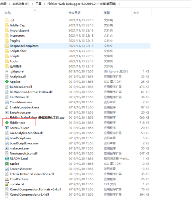191x198 pixels.
Task: Select Fiddler ScriptEditor 编辑器绿化工具.exe file
Action: click(37, 118)
